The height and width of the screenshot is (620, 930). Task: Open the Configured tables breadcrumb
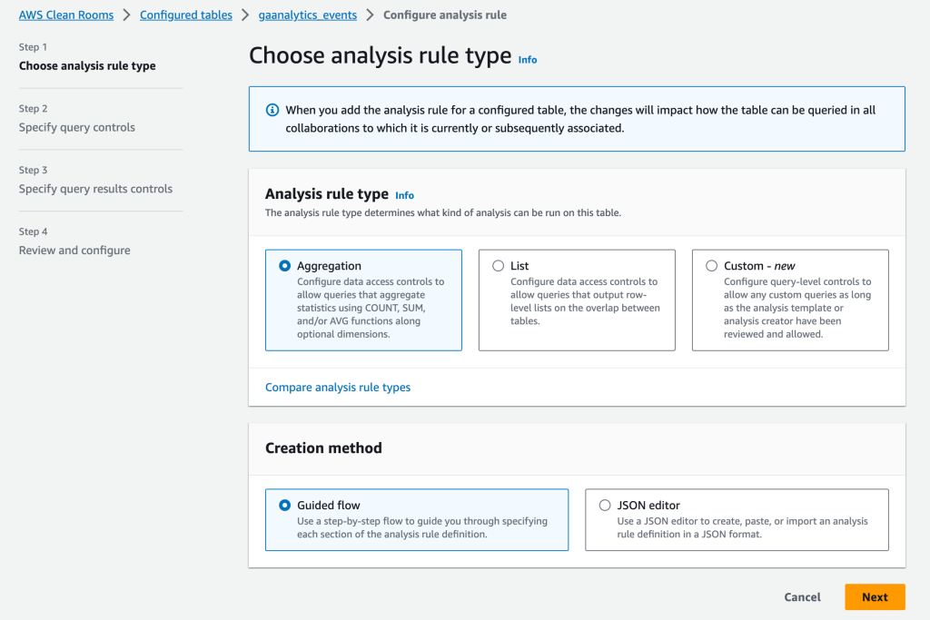coord(185,15)
